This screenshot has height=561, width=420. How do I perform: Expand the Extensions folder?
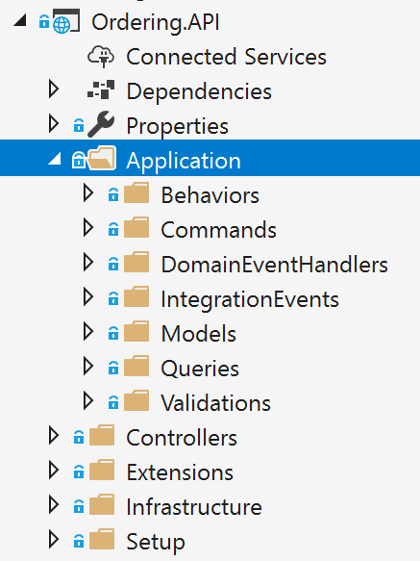tap(54, 471)
